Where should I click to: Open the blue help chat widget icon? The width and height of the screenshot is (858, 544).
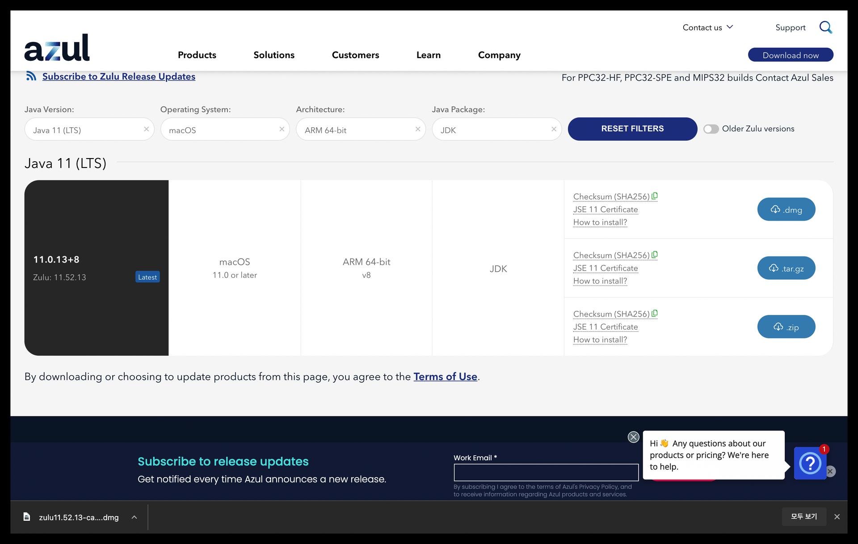click(809, 463)
